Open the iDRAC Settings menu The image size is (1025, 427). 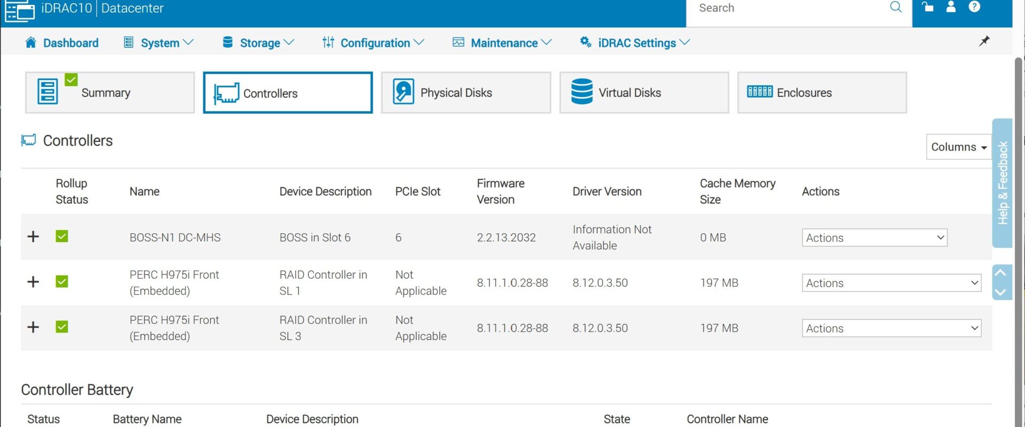636,43
